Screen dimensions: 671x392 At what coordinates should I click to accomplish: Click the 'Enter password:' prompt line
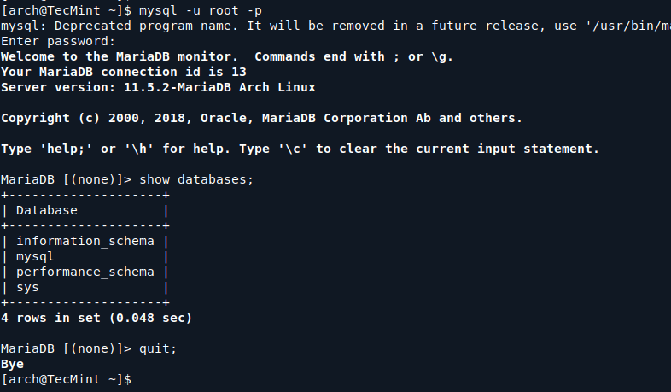58,42
